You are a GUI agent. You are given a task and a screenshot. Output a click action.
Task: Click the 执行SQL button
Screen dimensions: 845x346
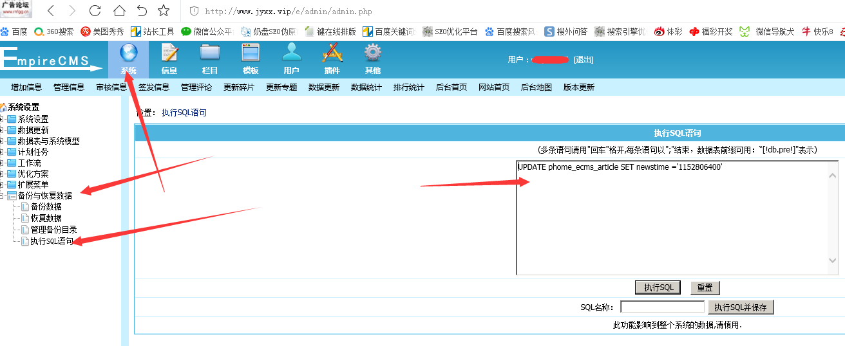tap(658, 287)
